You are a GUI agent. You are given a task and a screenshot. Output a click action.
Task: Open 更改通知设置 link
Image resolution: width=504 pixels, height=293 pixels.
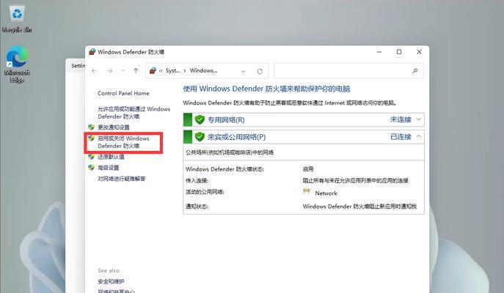pyautogui.click(x=114, y=127)
